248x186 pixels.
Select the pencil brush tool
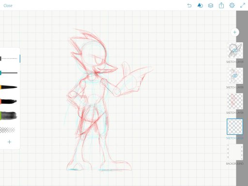point(9,59)
